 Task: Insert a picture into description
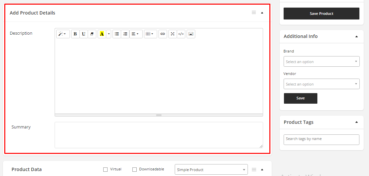click(191, 34)
